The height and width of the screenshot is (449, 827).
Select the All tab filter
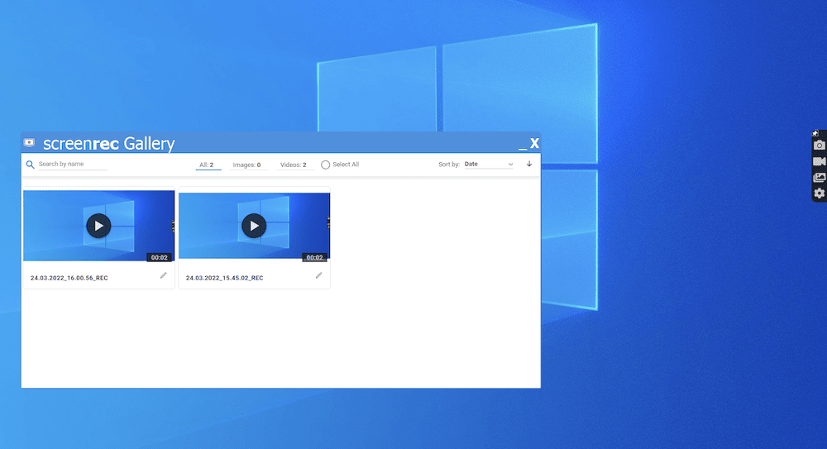207,165
